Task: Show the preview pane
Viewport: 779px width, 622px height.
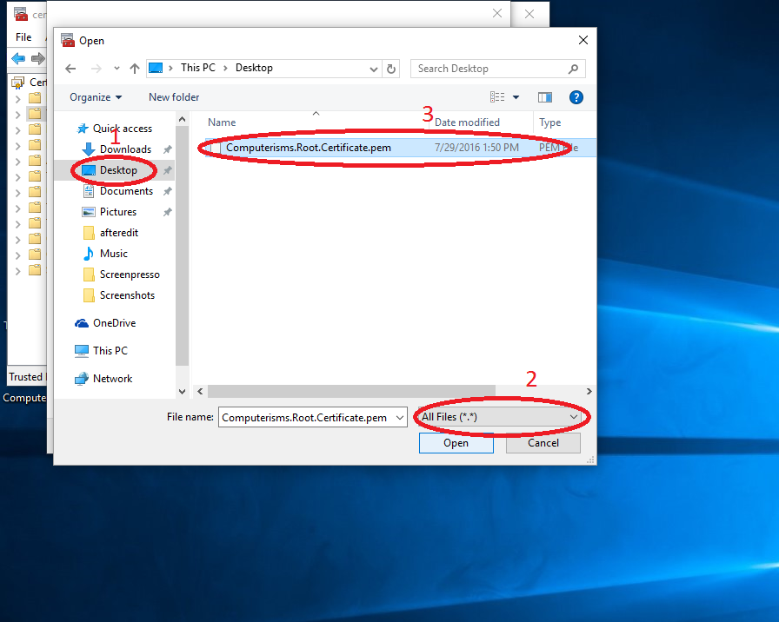Action: (x=545, y=97)
